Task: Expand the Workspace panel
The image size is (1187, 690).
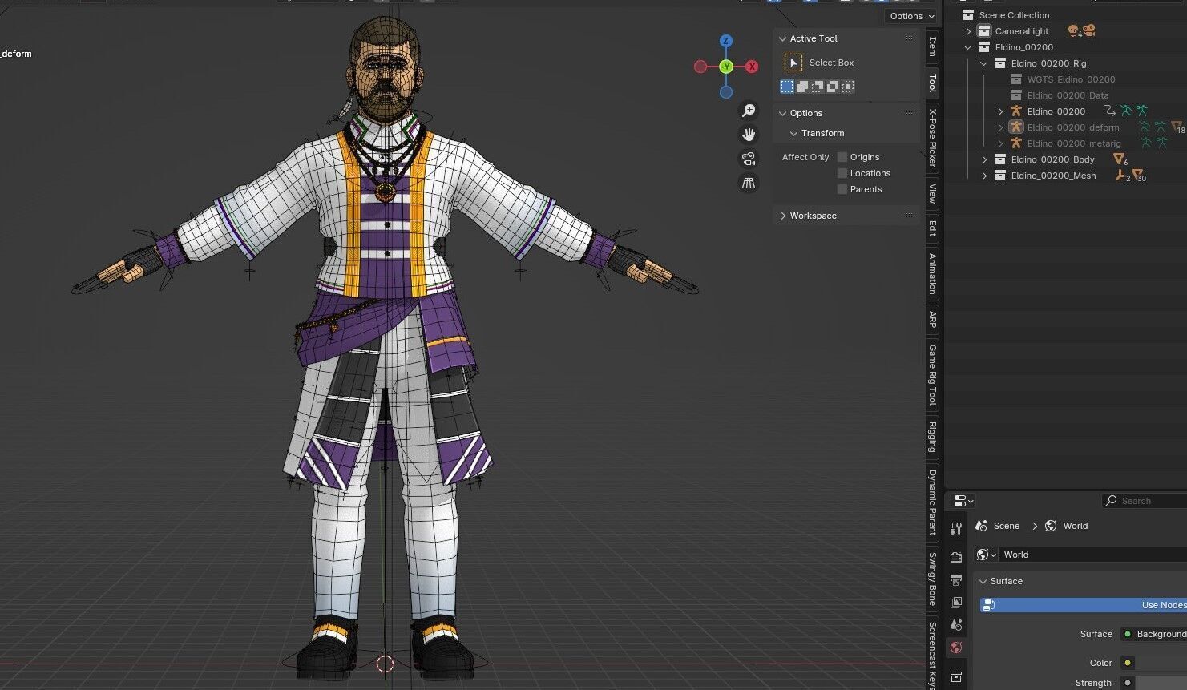Action: (x=783, y=216)
